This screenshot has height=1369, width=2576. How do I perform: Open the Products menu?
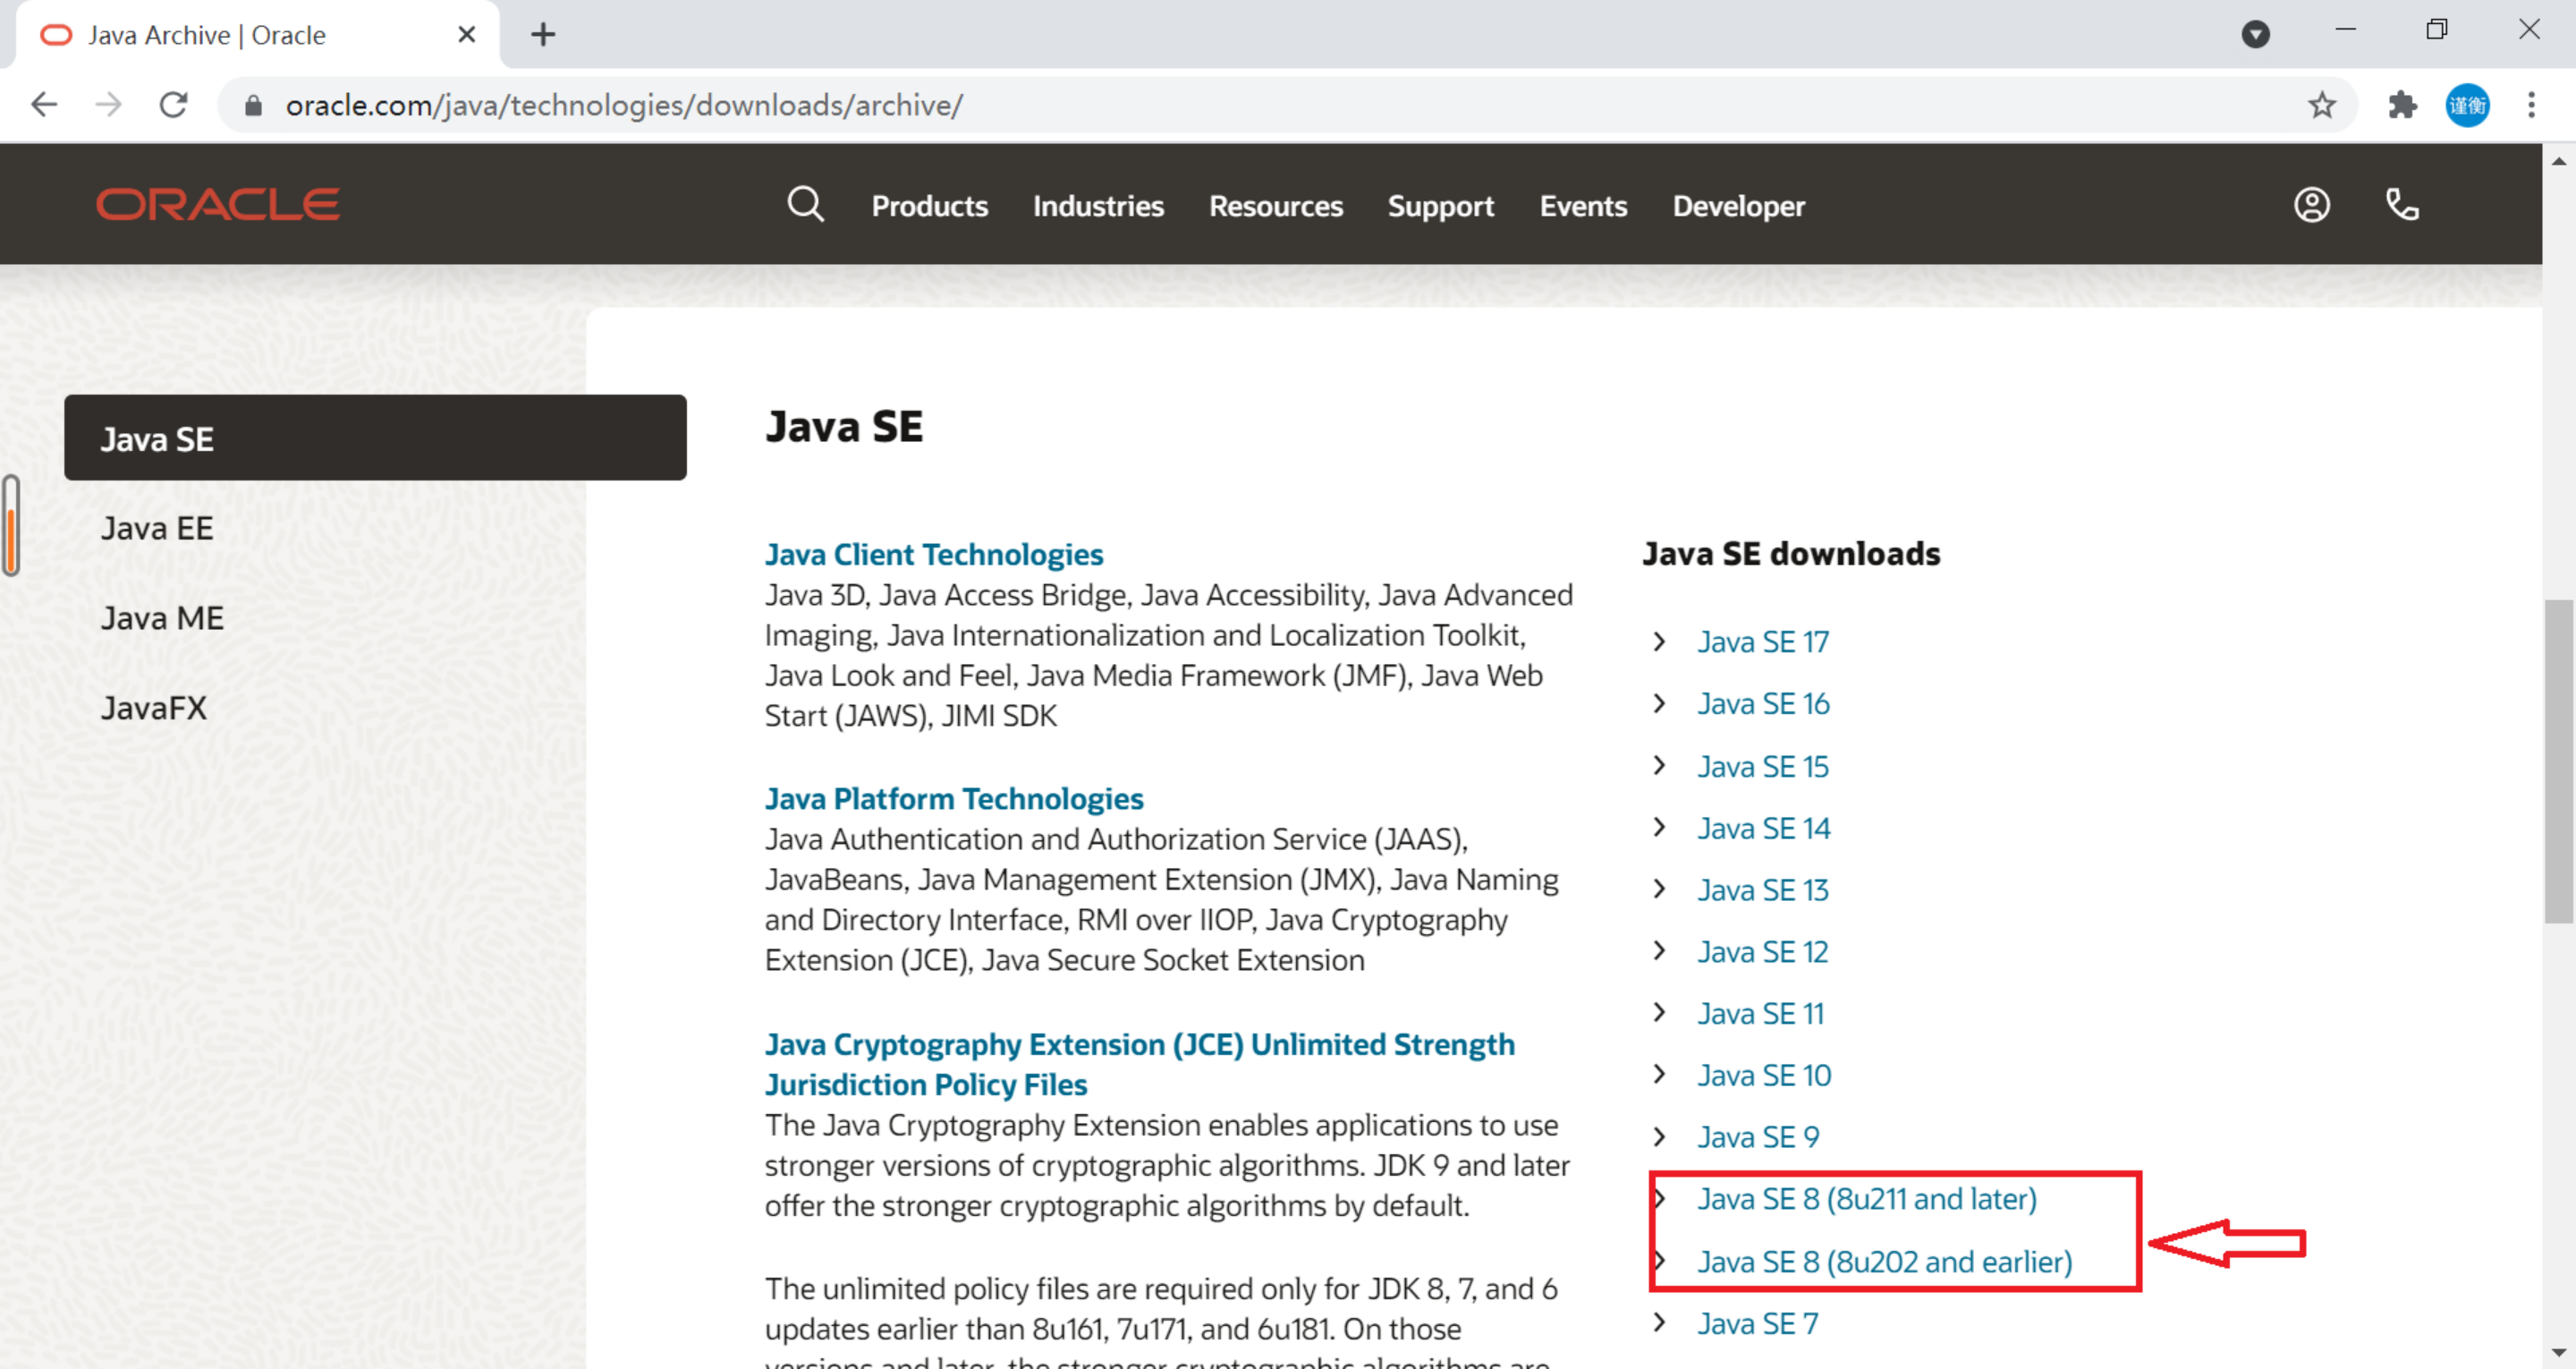point(929,206)
